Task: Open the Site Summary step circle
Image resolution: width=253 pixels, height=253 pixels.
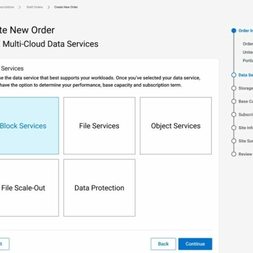Action: point(234,141)
